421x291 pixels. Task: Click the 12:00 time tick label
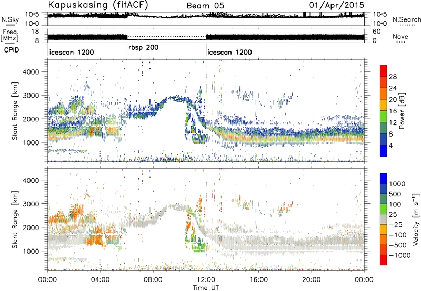coord(206,280)
